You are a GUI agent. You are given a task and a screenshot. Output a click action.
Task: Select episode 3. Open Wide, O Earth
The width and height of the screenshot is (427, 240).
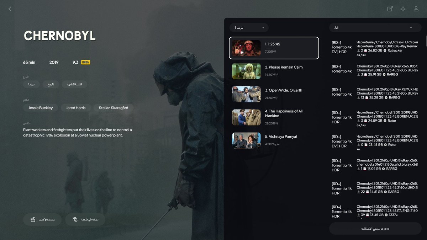274,94
